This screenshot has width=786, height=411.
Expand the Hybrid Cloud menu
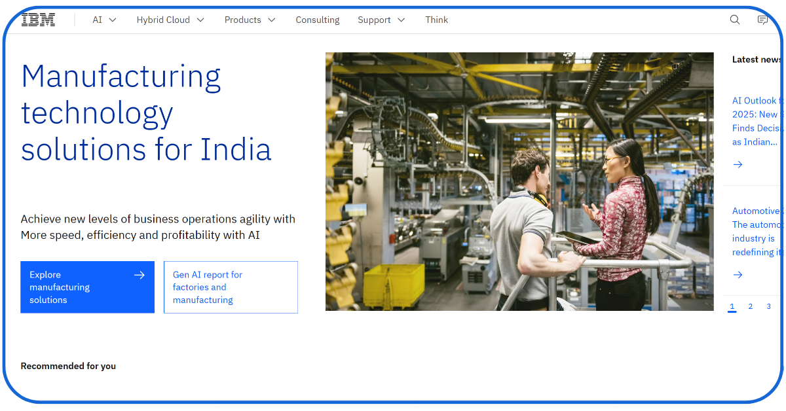pyautogui.click(x=170, y=20)
